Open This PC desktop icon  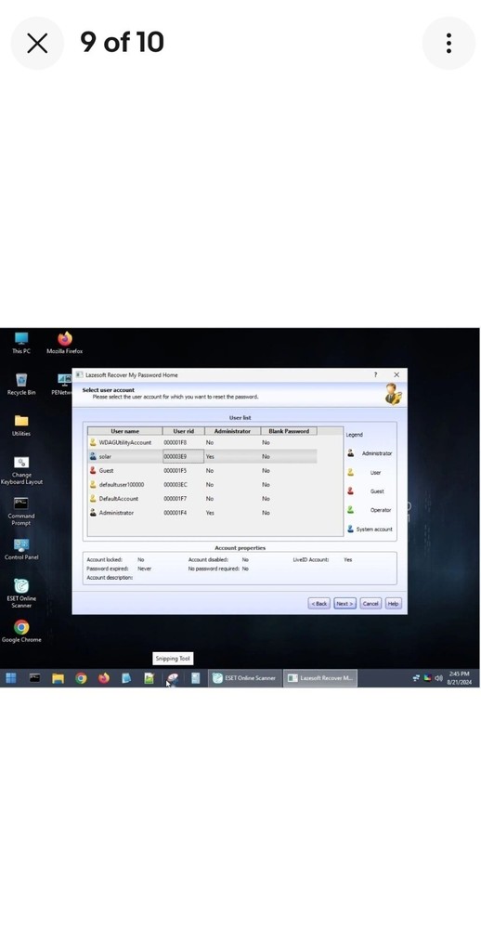(x=21, y=343)
